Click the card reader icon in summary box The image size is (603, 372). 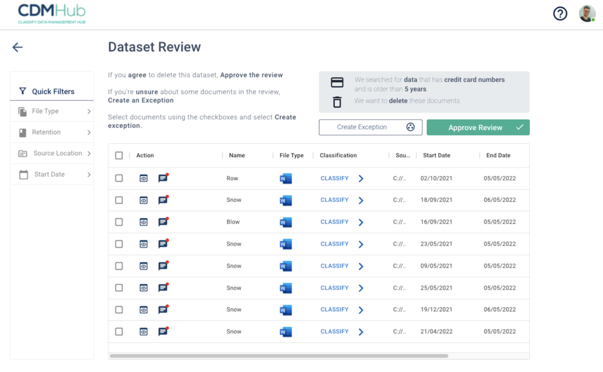click(337, 82)
